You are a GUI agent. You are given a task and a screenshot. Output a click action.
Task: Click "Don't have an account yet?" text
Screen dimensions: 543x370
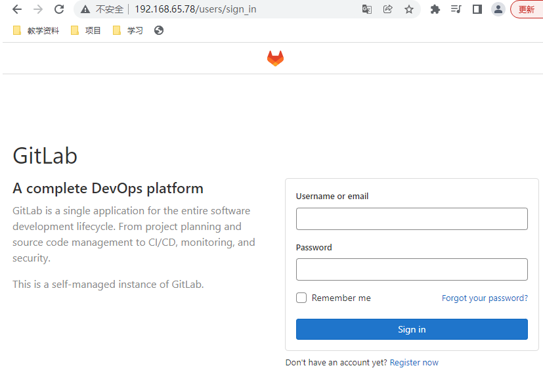click(336, 362)
